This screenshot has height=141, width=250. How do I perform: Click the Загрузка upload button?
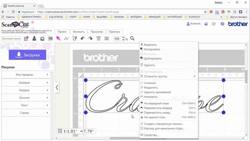(x=27, y=55)
